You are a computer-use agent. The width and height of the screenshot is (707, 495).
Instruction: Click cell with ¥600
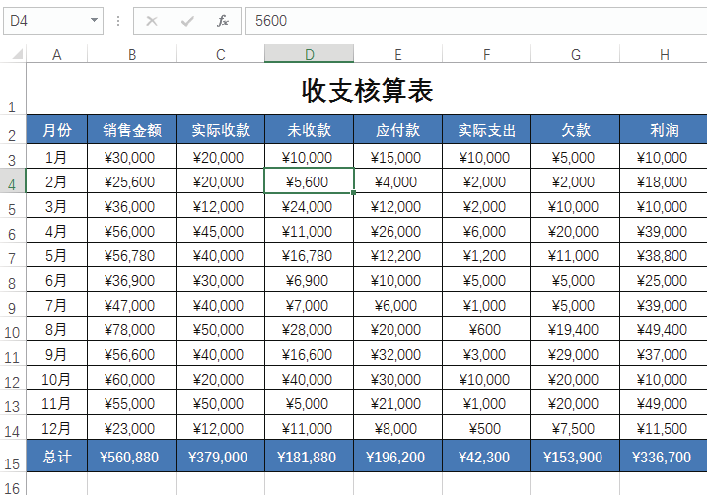[x=487, y=329]
